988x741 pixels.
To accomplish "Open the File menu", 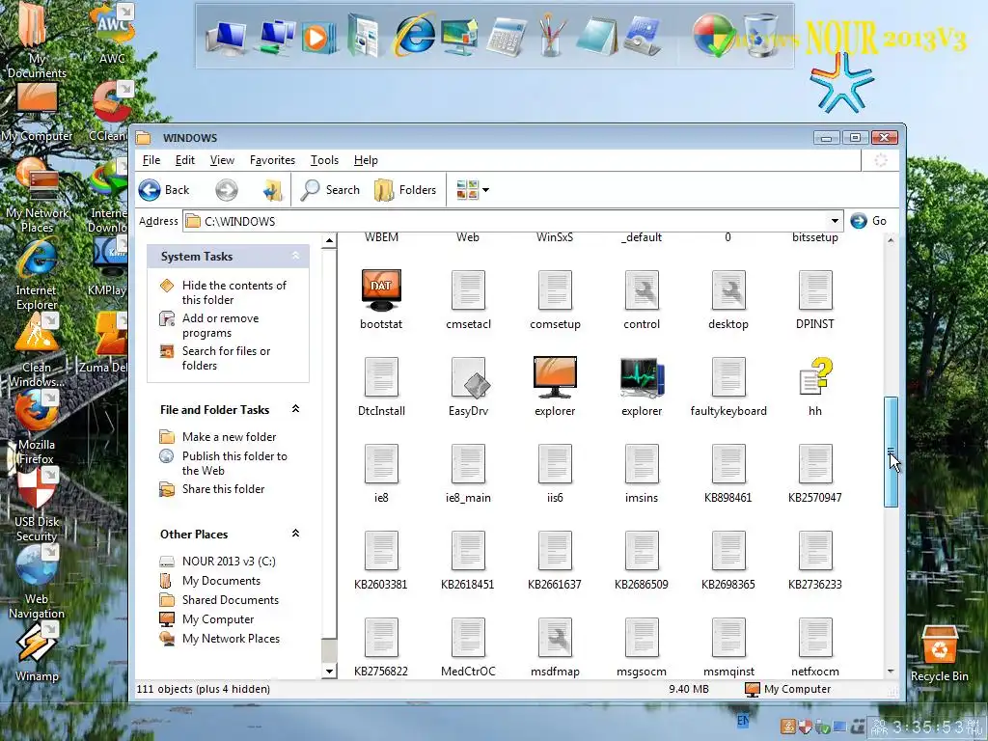I will tap(151, 160).
